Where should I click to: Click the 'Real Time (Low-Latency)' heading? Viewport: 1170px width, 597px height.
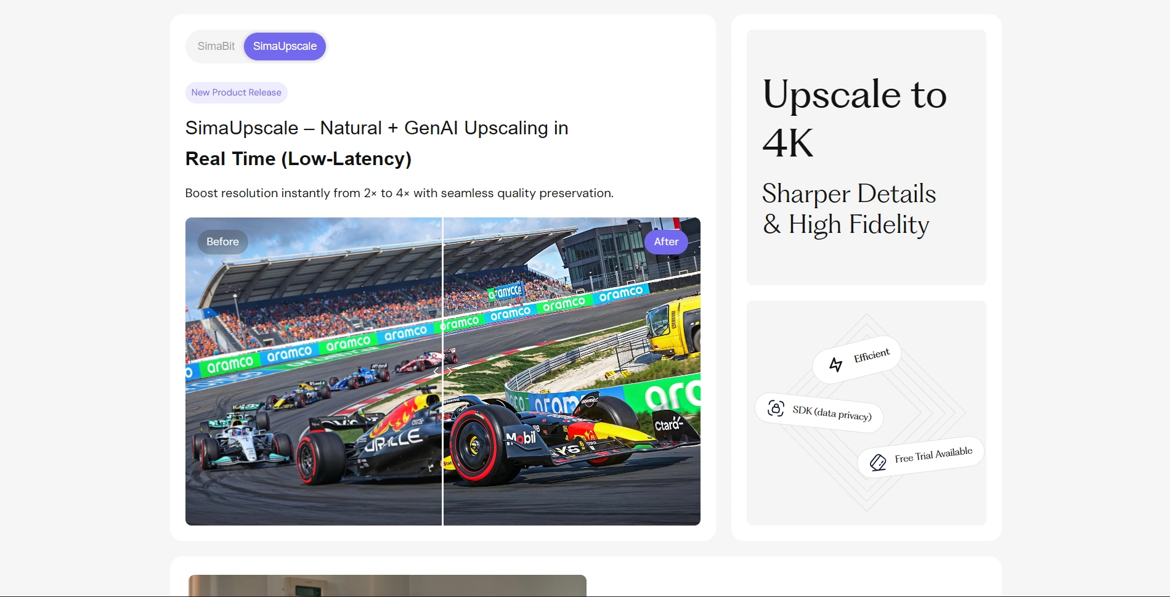pyautogui.click(x=298, y=159)
